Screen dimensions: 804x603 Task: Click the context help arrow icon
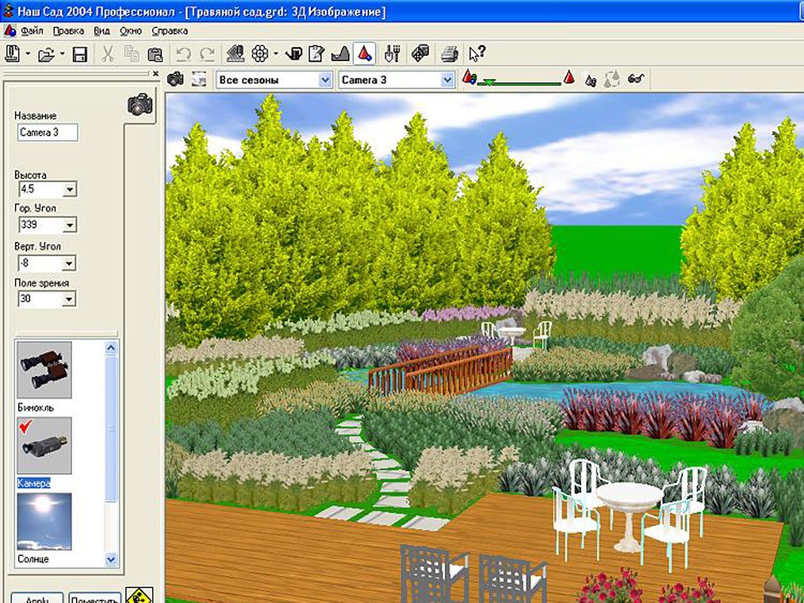[477, 54]
